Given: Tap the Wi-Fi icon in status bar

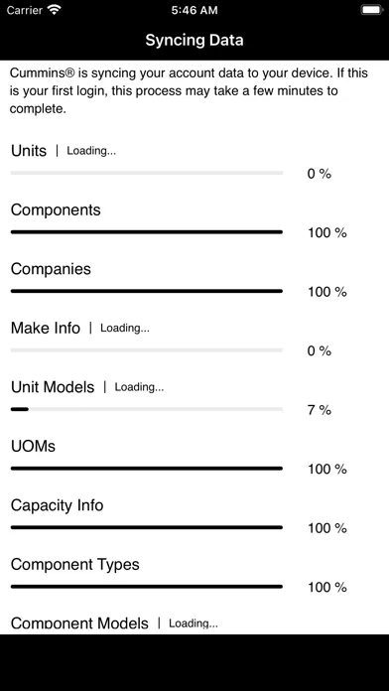Looking at the screenshot, I should pyautogui.click(x=55, y=10).
